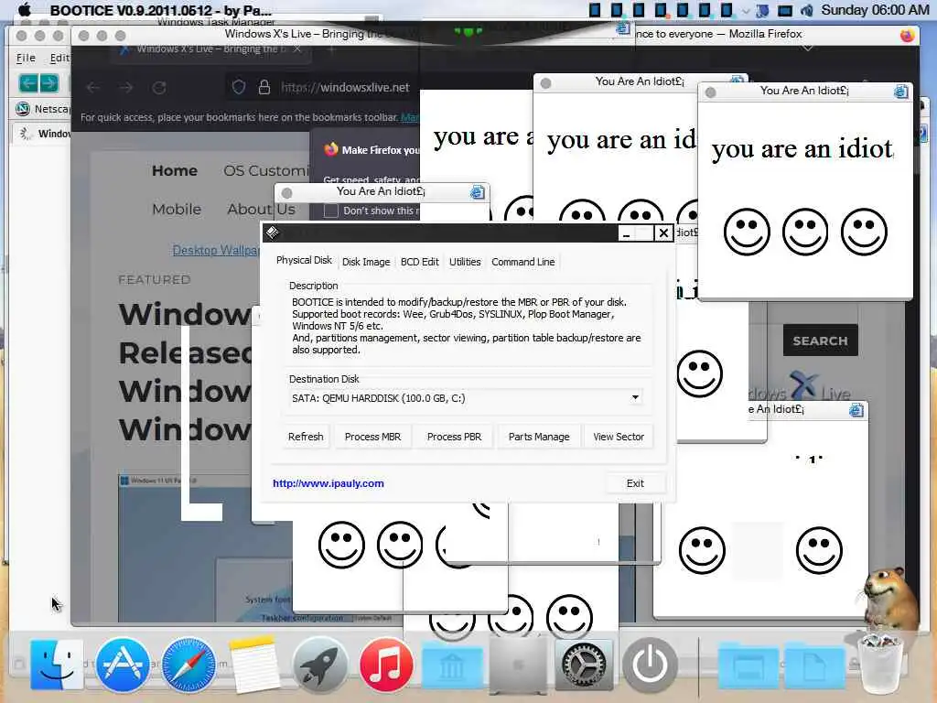This screenshot has width=937, height=703.
Task: Open Launchpad rocket icon
Action: tap(320, 665)
